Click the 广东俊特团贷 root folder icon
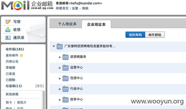Screen dimensions: 186x109 (x=60, y=46)
